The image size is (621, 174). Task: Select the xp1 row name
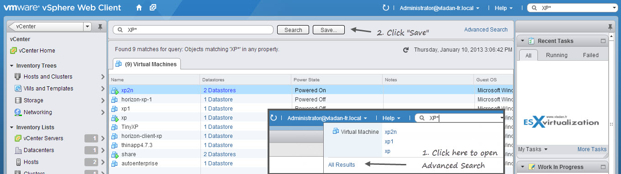tap(126, 109)
